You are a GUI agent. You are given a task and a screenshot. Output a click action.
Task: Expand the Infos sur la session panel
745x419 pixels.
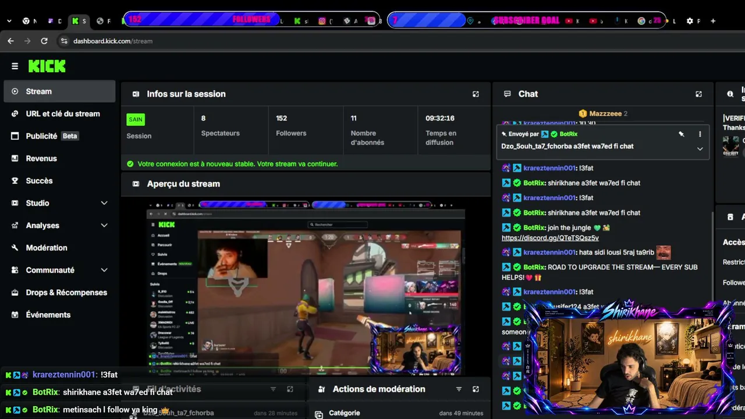click(476, 94)
